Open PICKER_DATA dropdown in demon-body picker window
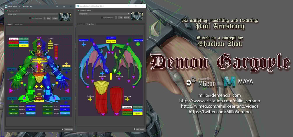 coord(33,14)
